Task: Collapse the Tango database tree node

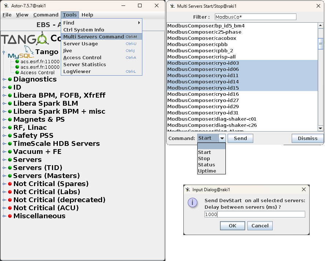Action: pyautogui.click(x=4, y=52)
